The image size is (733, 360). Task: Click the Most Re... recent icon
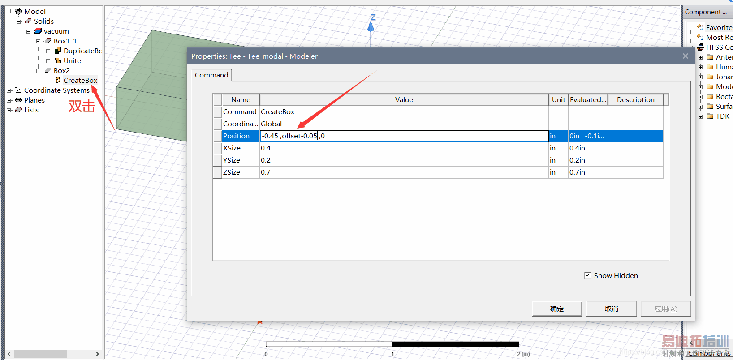point(700,37)
